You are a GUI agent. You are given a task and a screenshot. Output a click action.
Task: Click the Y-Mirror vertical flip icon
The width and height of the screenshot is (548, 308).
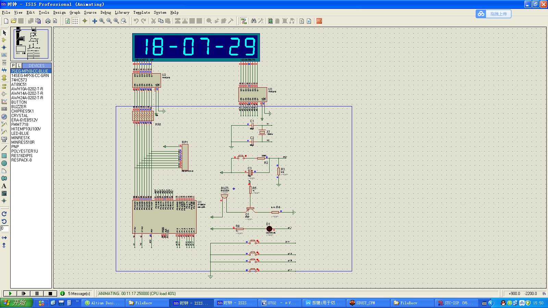[4, 245]
